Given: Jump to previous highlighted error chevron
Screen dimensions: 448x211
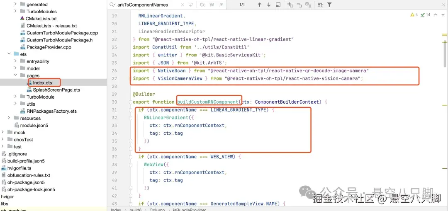Looking at the screenshot, I should [436, 15].
